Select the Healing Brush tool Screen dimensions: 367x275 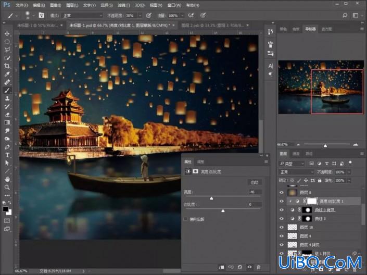[7, 82]
